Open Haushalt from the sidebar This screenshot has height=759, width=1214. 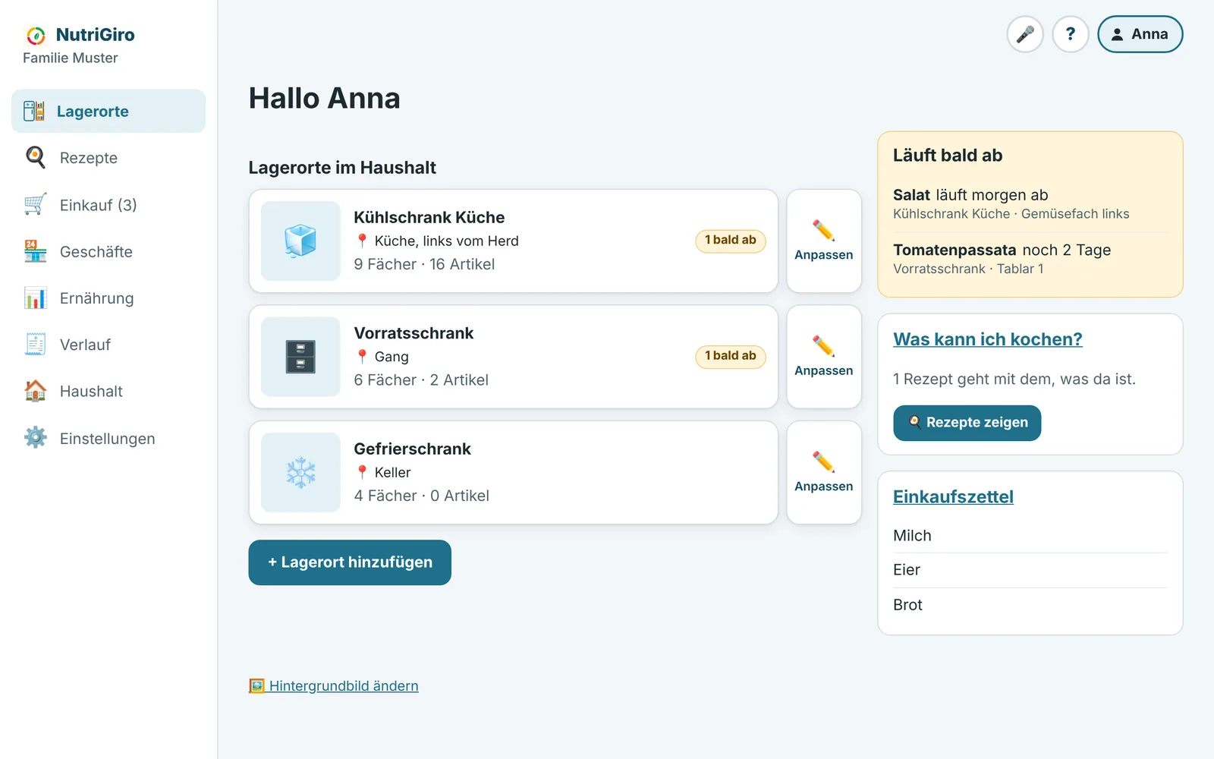pos(109,391)
